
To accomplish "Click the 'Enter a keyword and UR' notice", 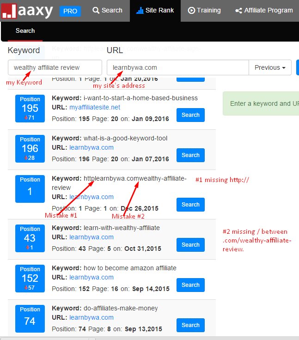I will pos(261,103).
